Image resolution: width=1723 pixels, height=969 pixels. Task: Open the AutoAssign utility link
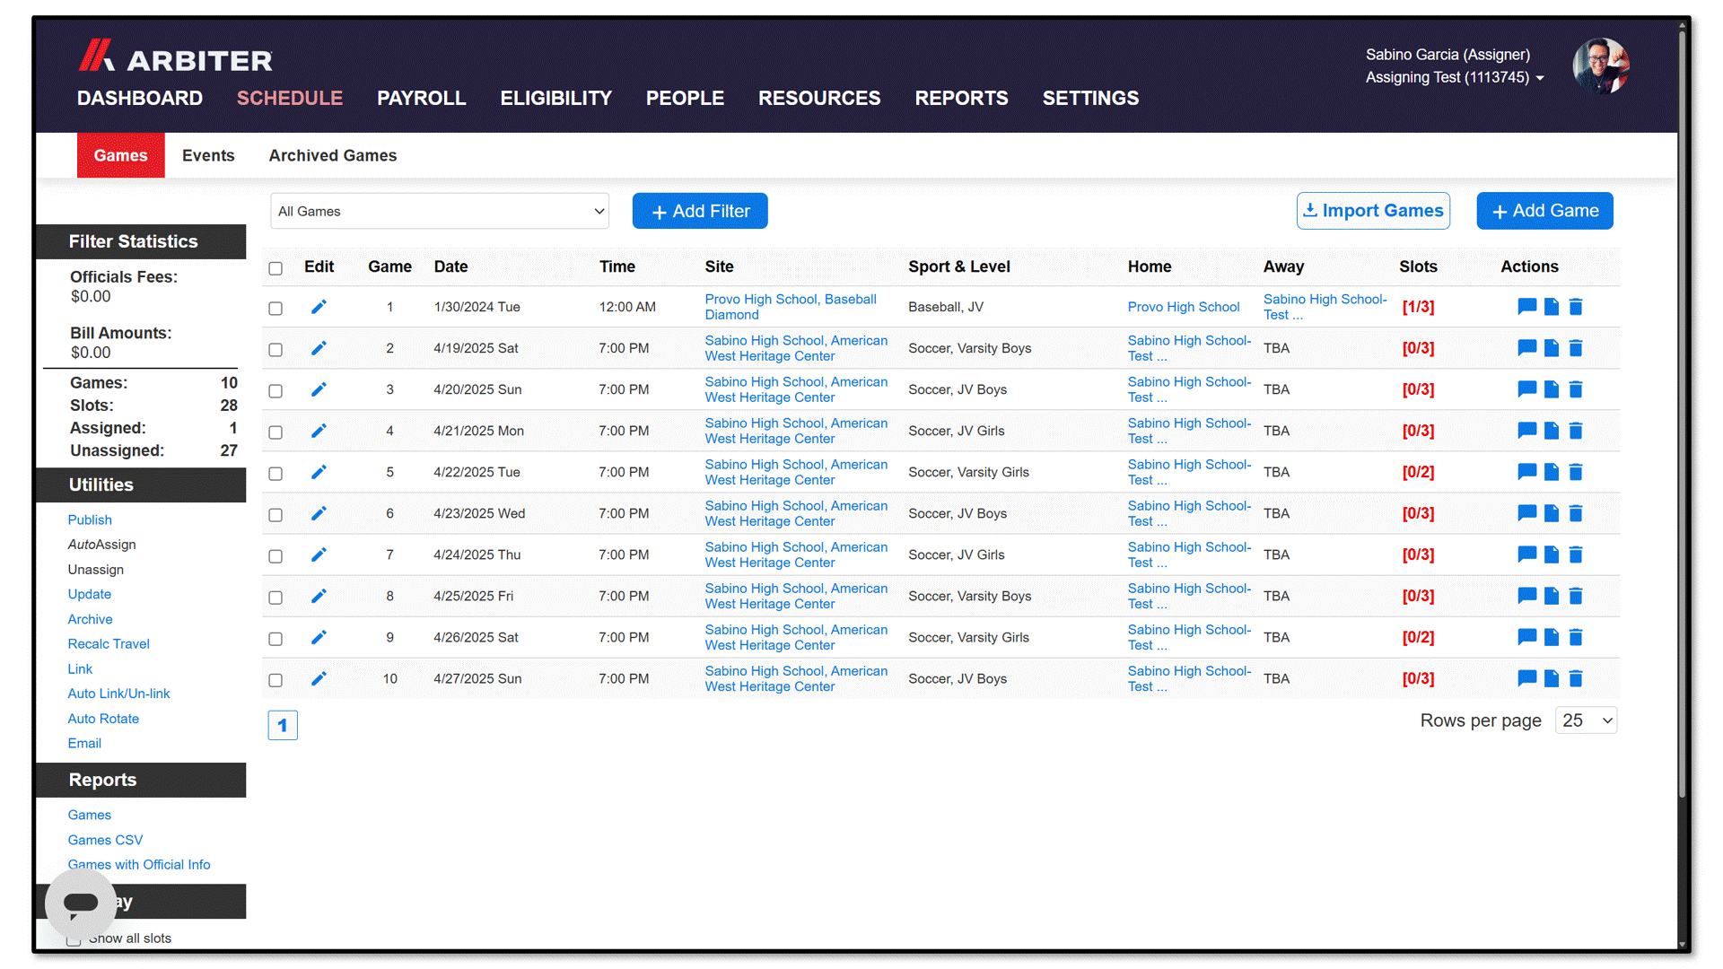coord(102,545)
